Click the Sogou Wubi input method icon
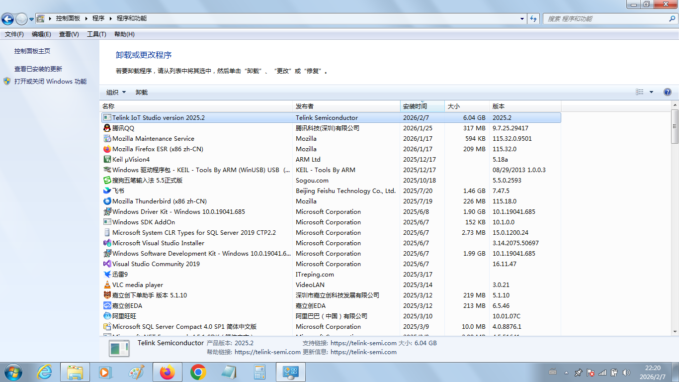Screen dimensions: 679x382 107,181
